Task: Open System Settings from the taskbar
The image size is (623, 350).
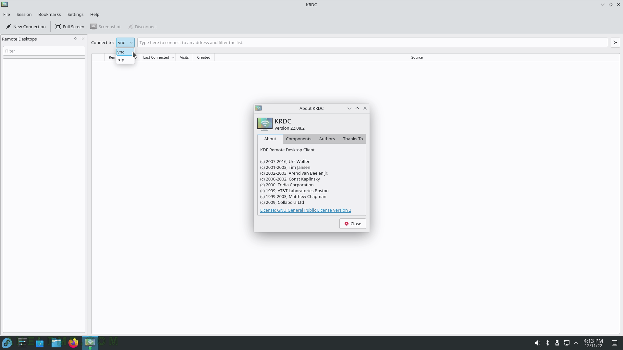Action: pos(22,343)
